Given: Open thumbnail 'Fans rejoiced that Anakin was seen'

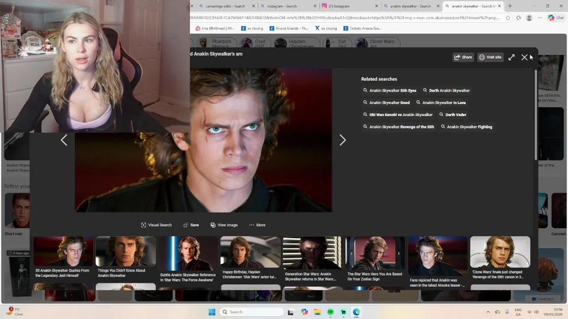Looking at the screenshot, I should (x=438, y=262).
